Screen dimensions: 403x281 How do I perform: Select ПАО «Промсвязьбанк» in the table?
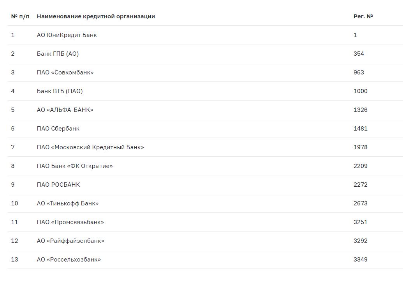(x=70, y=222)
